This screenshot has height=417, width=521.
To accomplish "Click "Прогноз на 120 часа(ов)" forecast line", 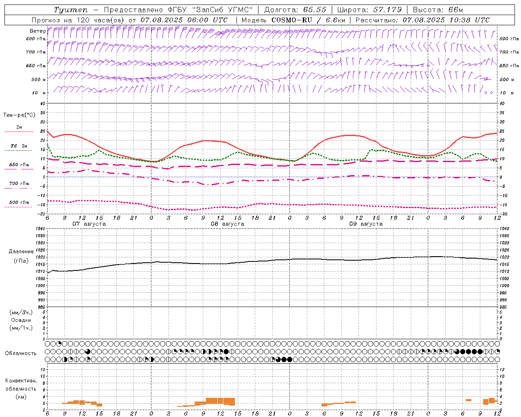I will [x=130, y=20].
